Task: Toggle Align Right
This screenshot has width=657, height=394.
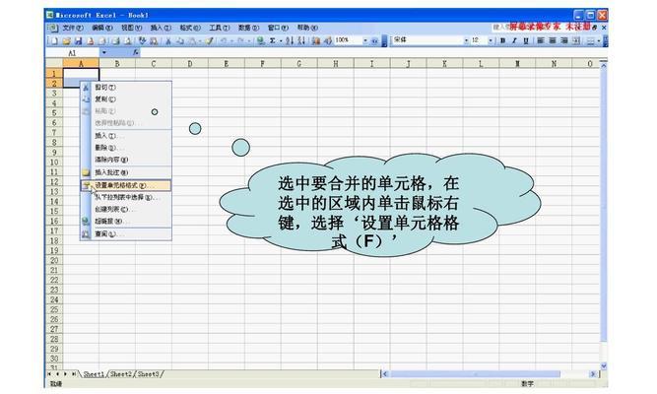Action: pos(564,40)
